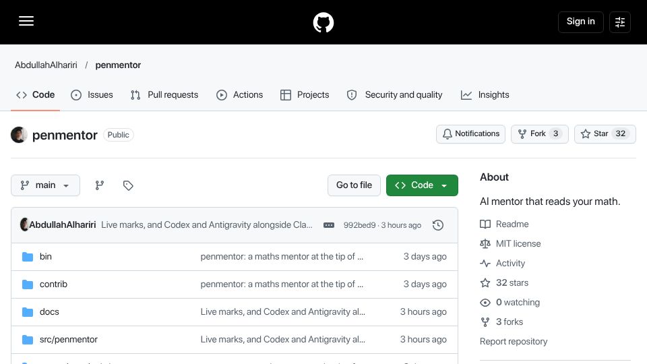The image size is (647, 364).
Task: Click Go to file button
Action: [x=354, y=185]
